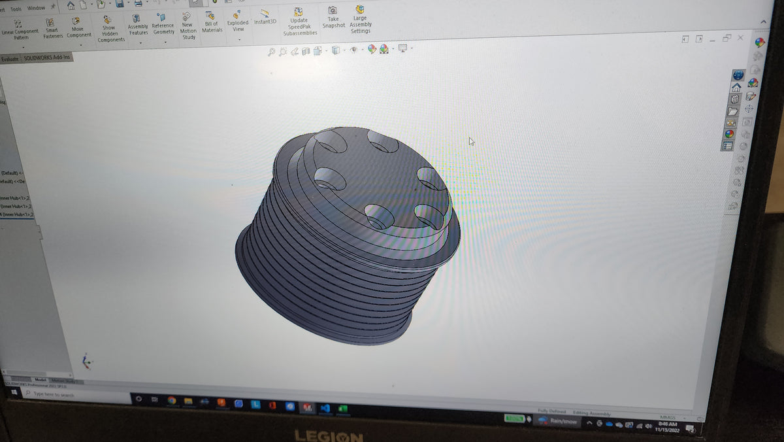Open Visual Studio Code on taskbar
This screenshot has height=442, width=784.
325,408
